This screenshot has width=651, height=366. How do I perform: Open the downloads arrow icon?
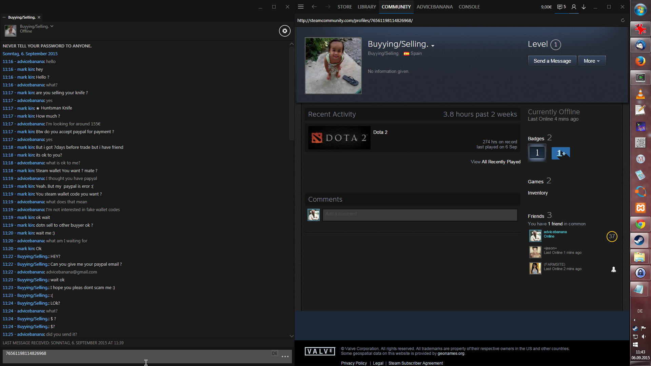(x=584, y=7)
